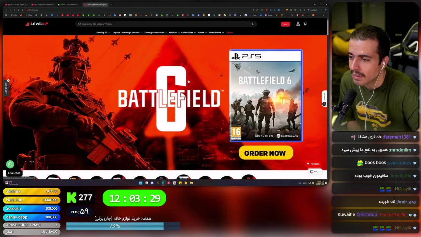
Task: Click the taskbar volume icon
Action: pos(313,183)
